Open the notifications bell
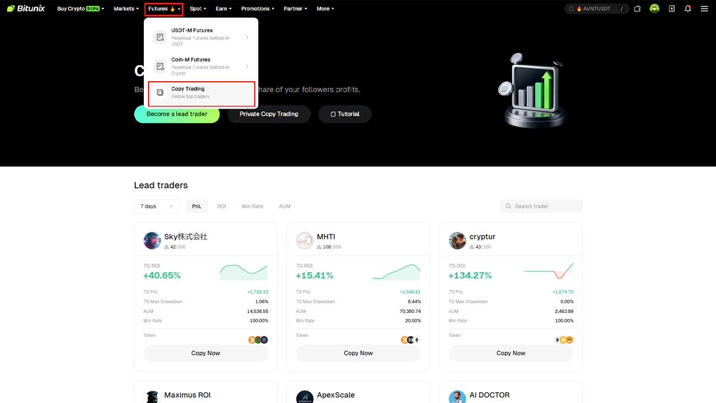Viewport: 716px width, 403px height. pyautogui.click(x=688, y=9)
